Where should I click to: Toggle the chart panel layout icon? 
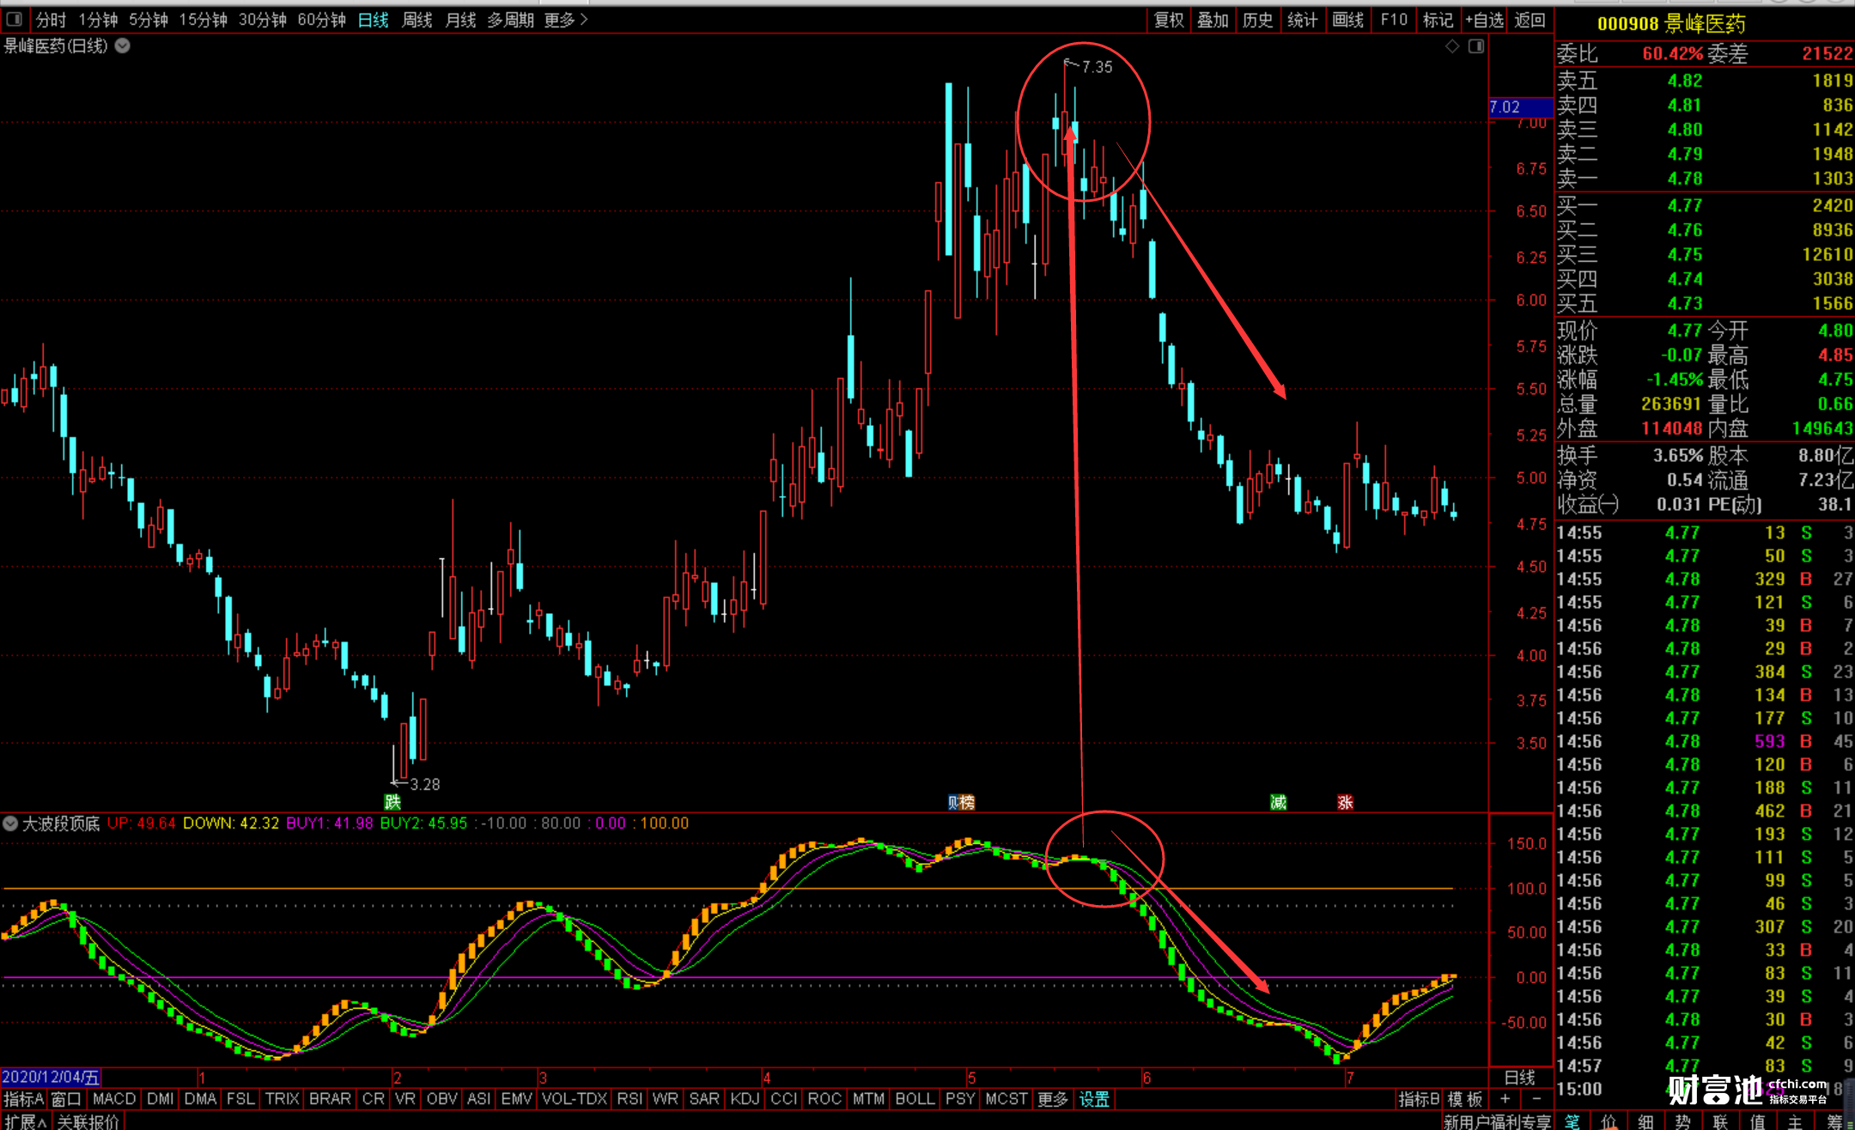pyautogui.click(x=1475, y=46)
